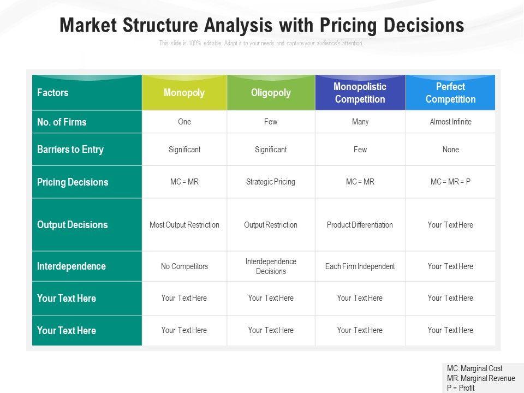Click the blue Perfect Competition header
The image size is (524, 393).
click(450, 93)
